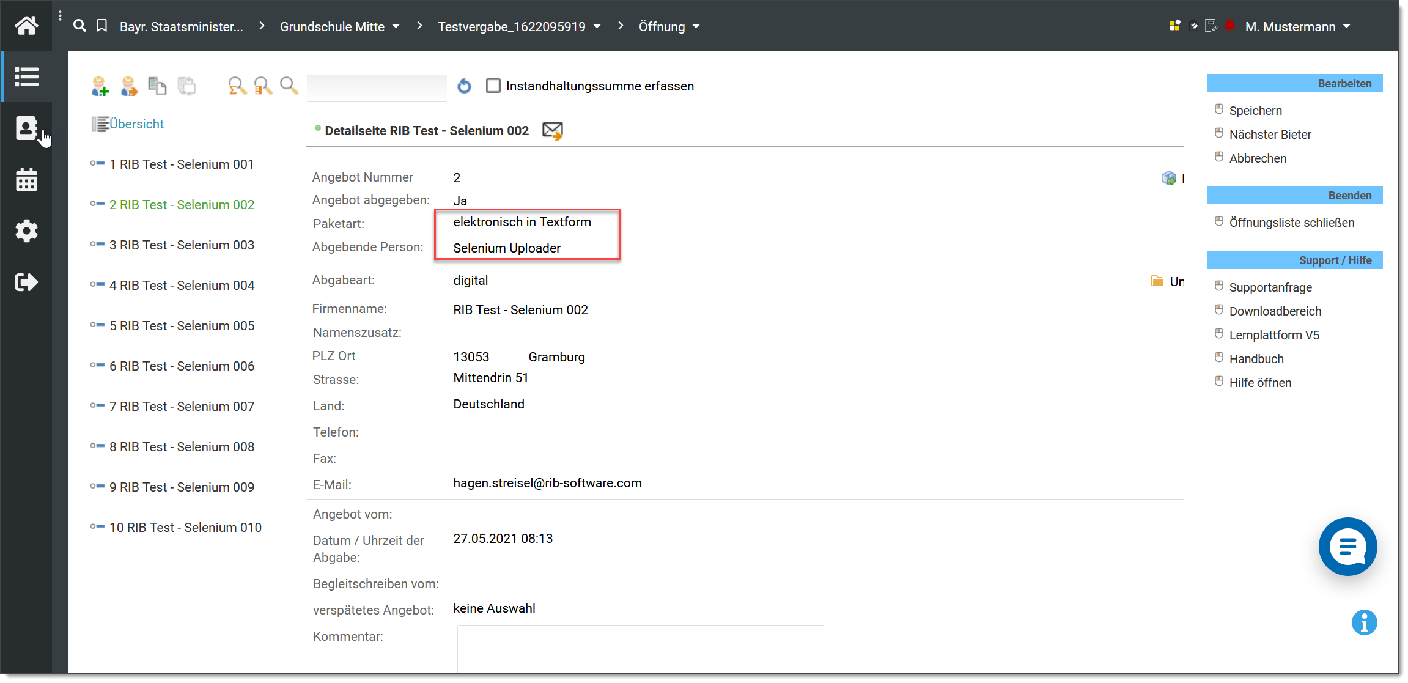Open the orange folder icon by Abgabeart
Screen dimensions: 1408x683
point(1157,281)
